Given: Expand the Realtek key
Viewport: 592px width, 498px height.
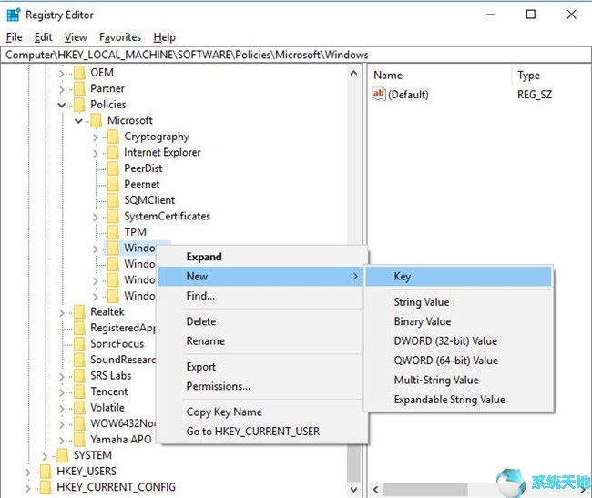Looking at the screenshot, I should click(x=62, y=313).
